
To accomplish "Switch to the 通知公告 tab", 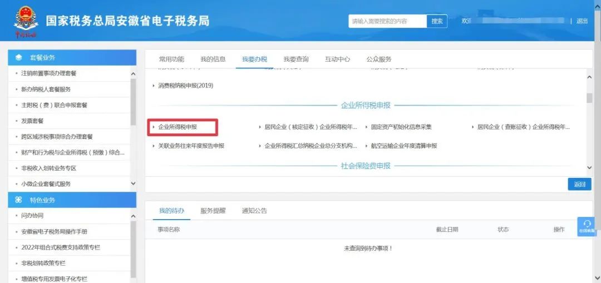I will [x=254, y=211].
